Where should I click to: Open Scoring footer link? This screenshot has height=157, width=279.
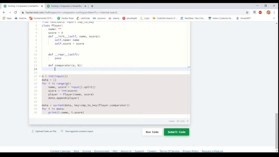coord(87,151)
